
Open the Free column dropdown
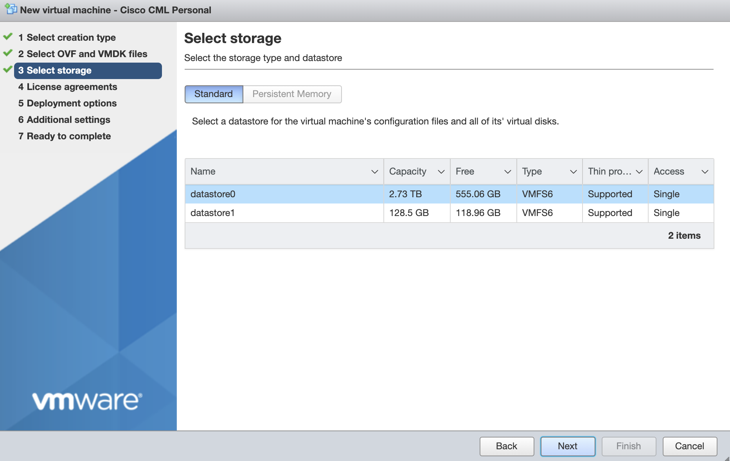pyautogui.click(x=507, y=171)
